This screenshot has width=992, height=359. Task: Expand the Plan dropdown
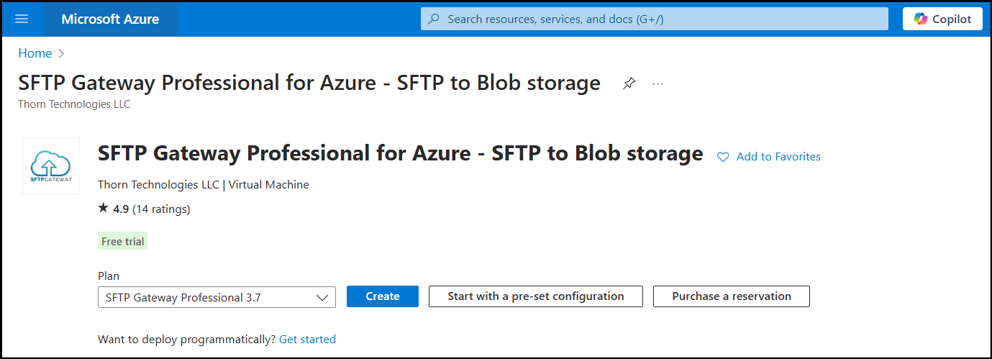click(217, 297)
